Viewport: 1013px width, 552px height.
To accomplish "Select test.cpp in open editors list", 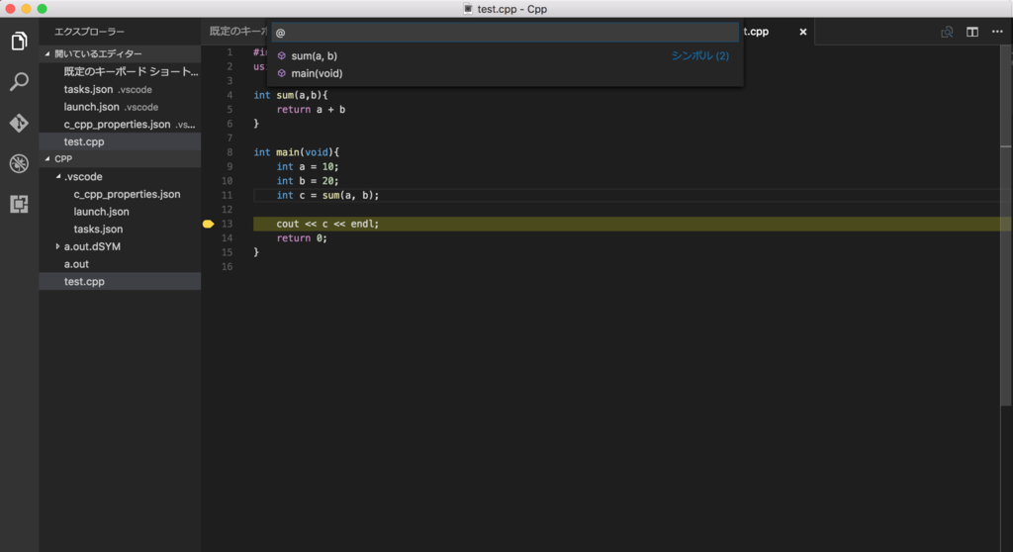I will 120,141.
